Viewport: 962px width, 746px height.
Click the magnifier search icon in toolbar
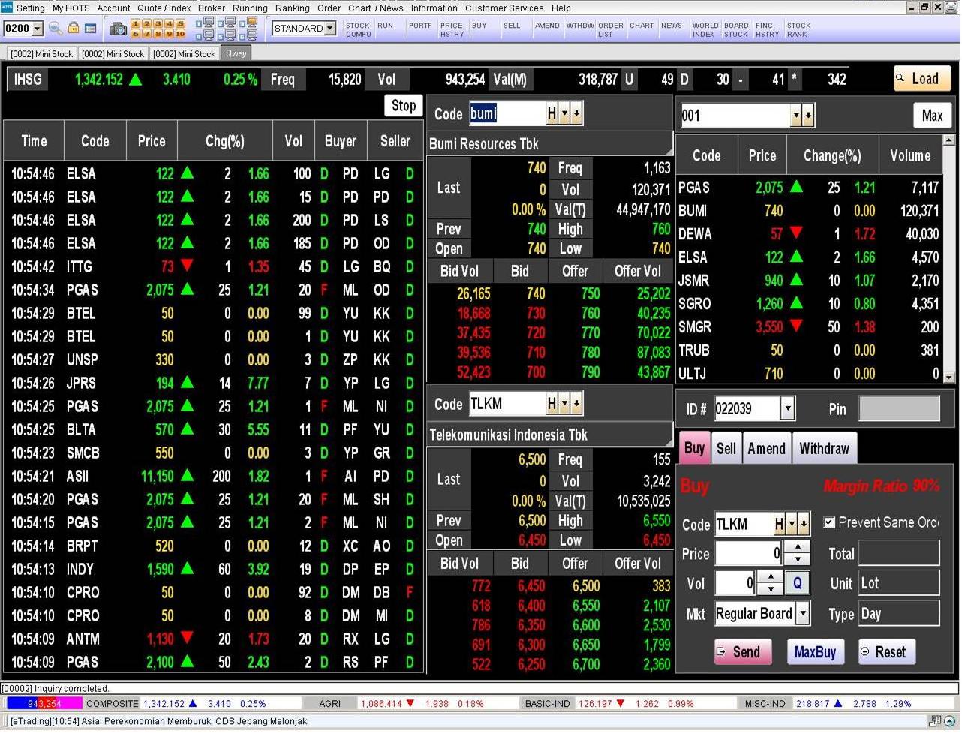pyautogui.click(x=56, y=29)
